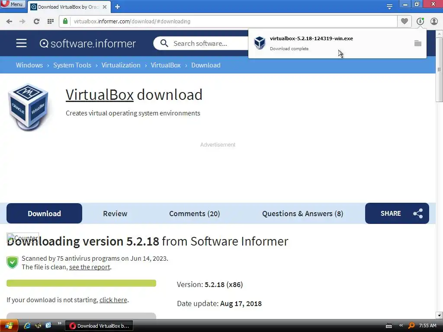Expand hidden system tray icons
443x332 pixels.
coord(401,326)
